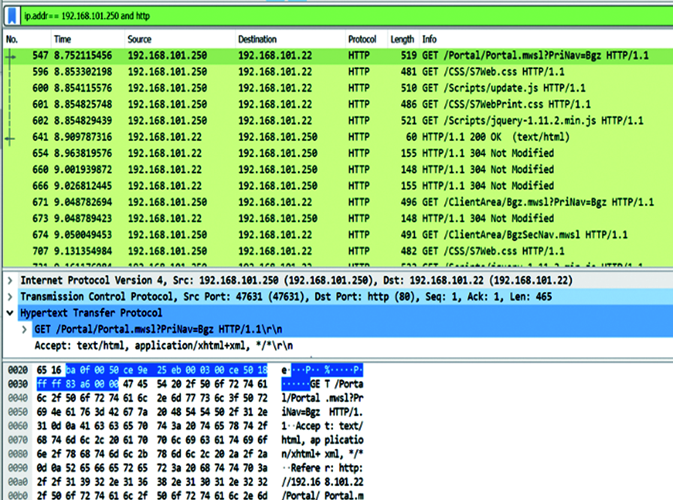This screenshot has height=500, width=673.
Task: Sort by Protocol column header
Action: 362,39
